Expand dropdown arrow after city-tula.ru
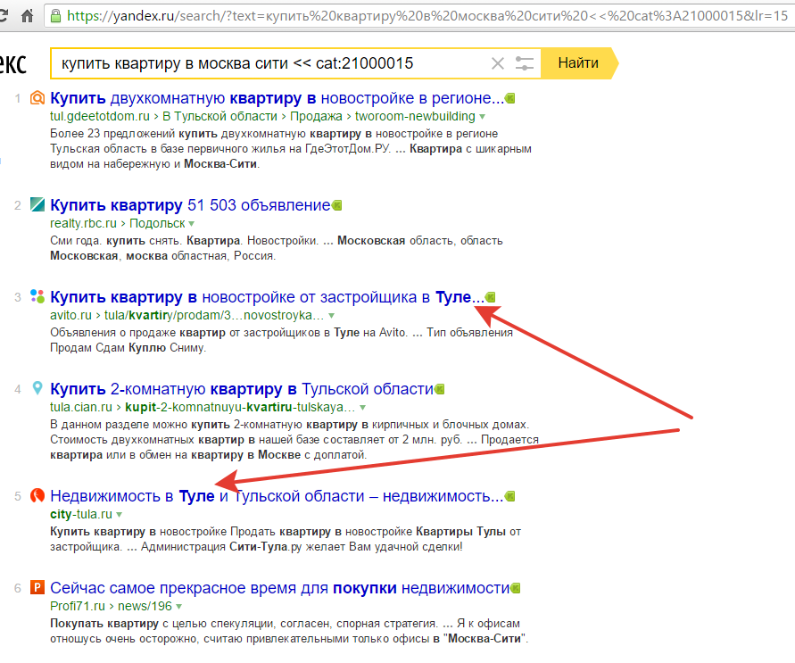 pyautogui.click(x=120, y=515)
